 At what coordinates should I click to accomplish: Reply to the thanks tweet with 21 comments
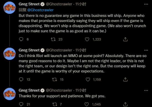[x=21, y=104]
